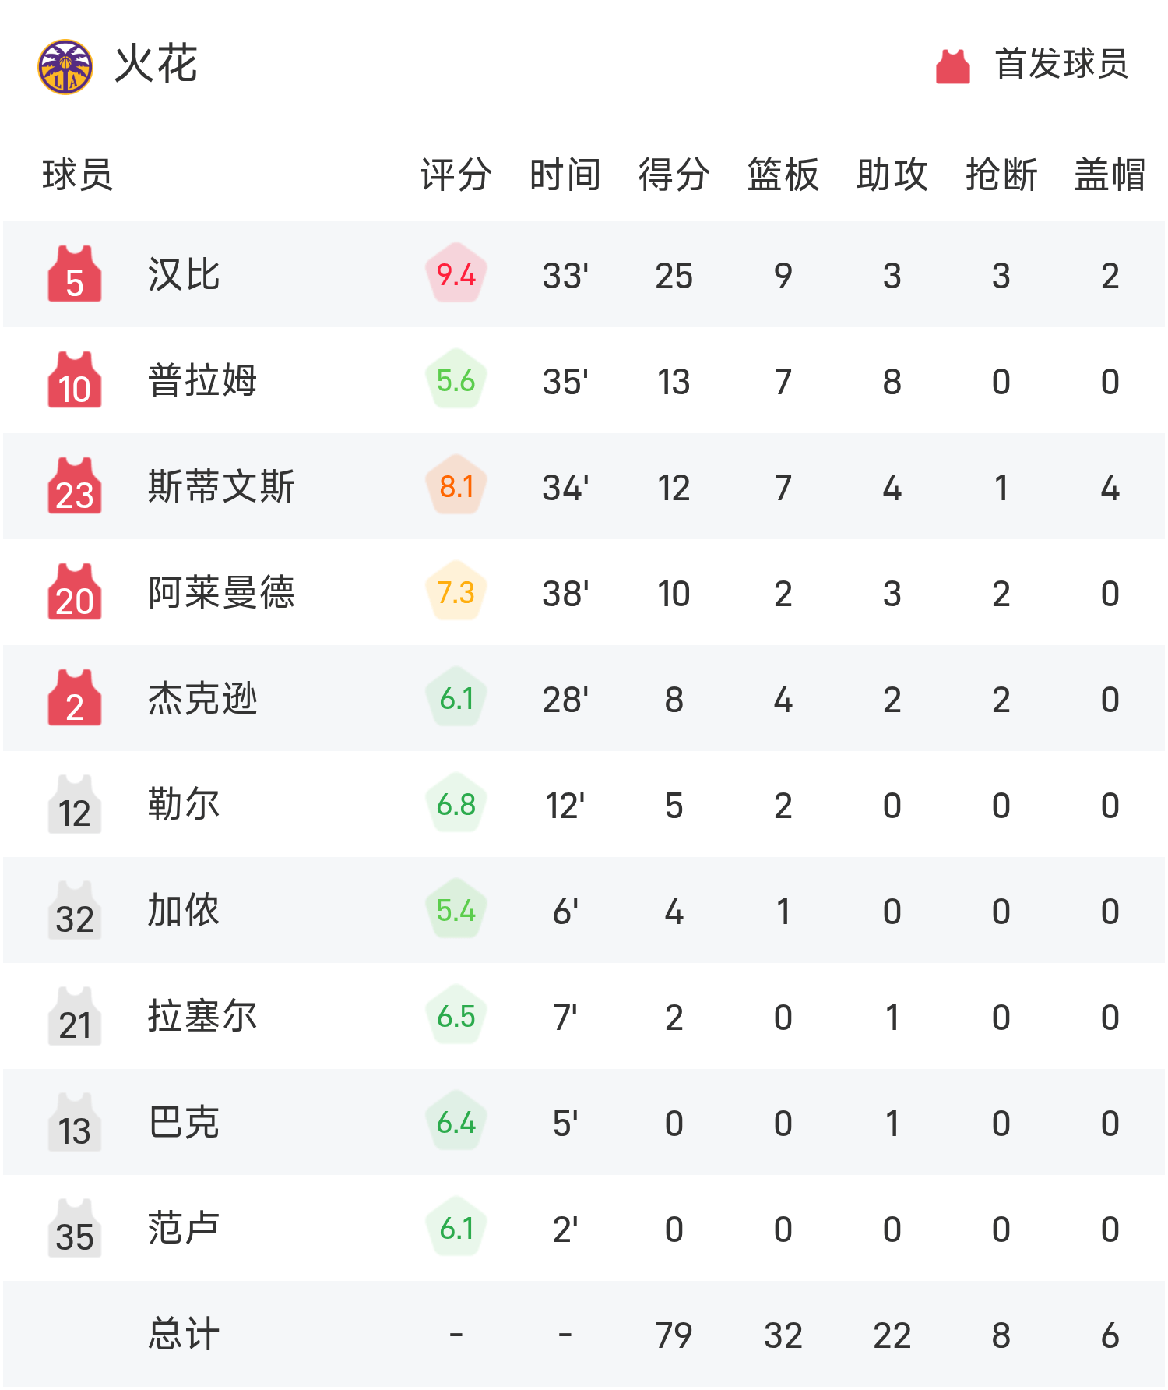Click the 得分 column header
Image resolution: width=1168 pixels, height=1390 pixels.
point(674,174)
